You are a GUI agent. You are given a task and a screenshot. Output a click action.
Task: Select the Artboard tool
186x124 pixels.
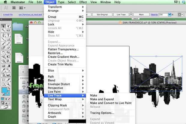(3, 80)
